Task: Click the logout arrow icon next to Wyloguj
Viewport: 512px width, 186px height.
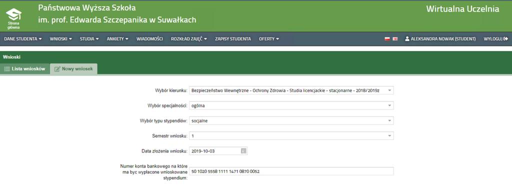Action: coord(506,39)
